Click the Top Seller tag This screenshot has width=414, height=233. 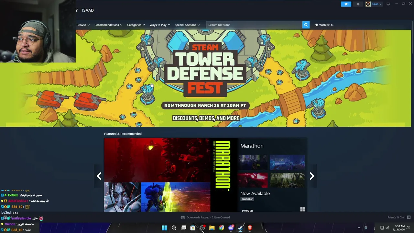[x=247, y=199]
